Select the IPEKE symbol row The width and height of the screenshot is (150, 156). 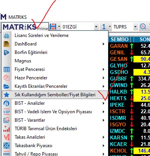tap(129, 105)
